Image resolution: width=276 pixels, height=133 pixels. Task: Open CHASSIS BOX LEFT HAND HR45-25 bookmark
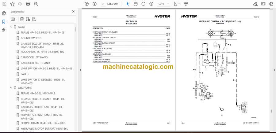click(x=42, y=46)
